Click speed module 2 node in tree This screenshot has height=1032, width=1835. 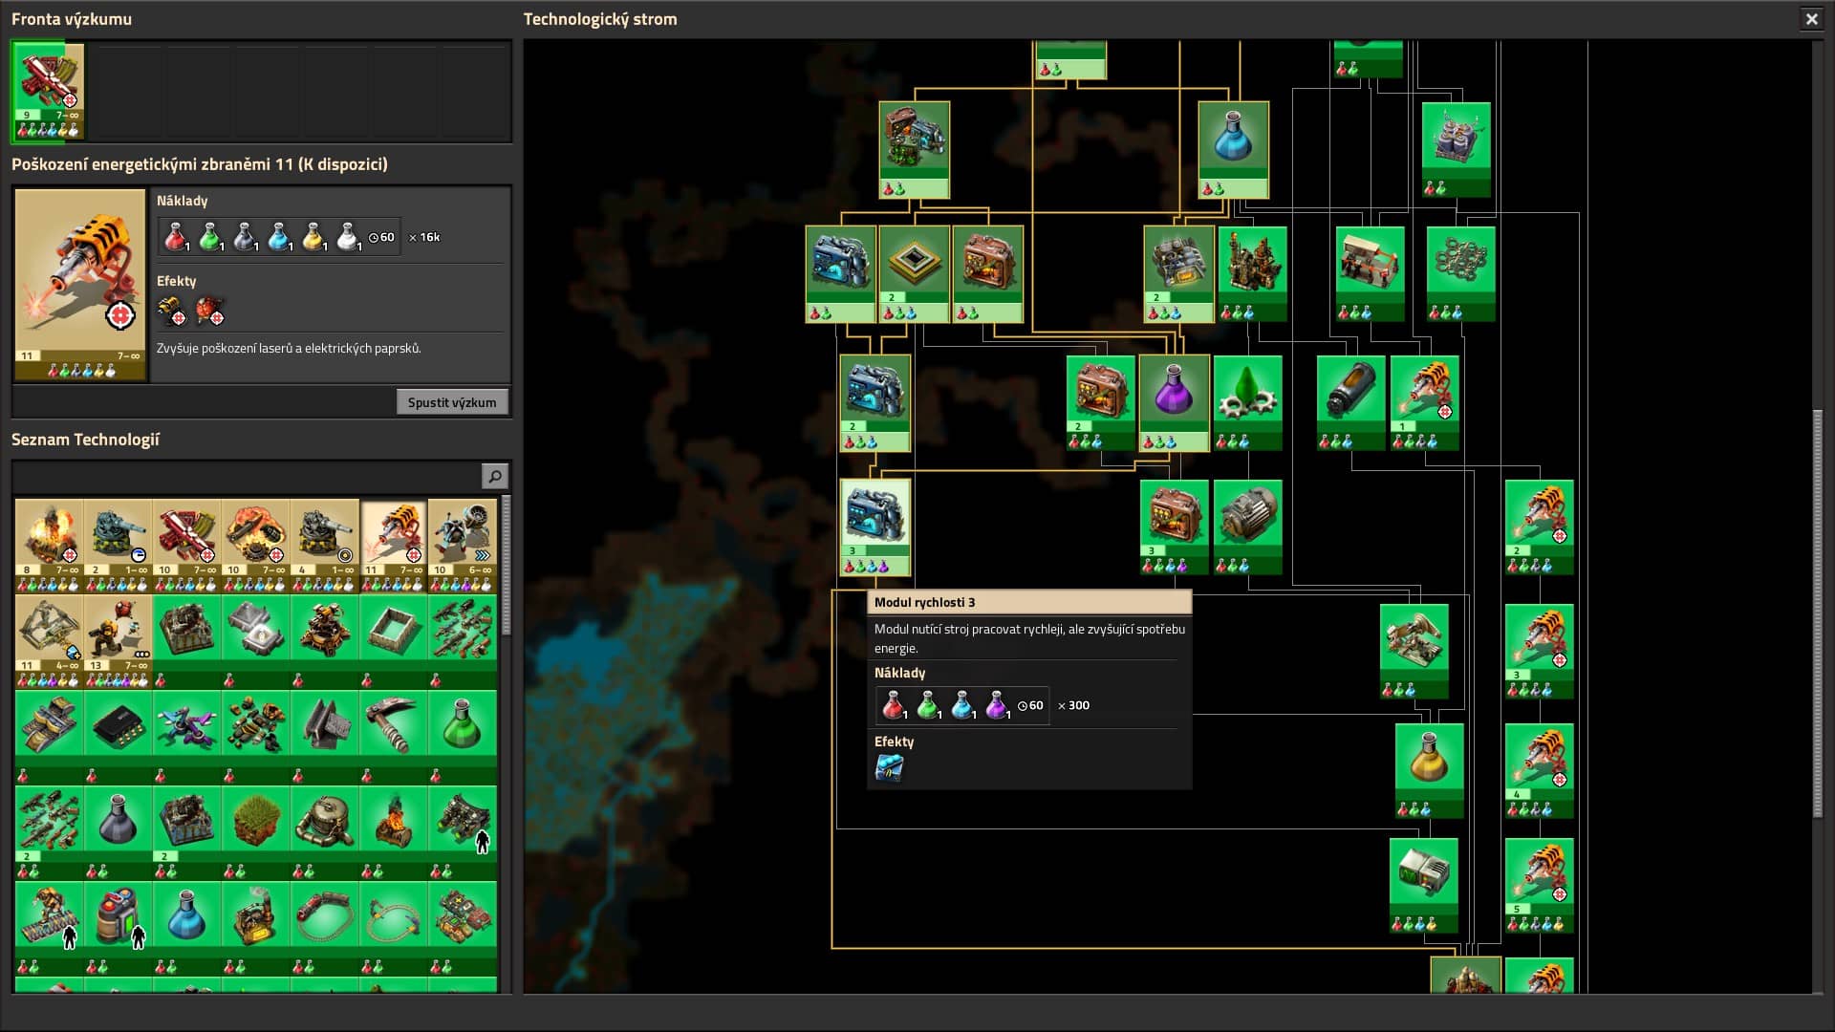pos(875,403)
